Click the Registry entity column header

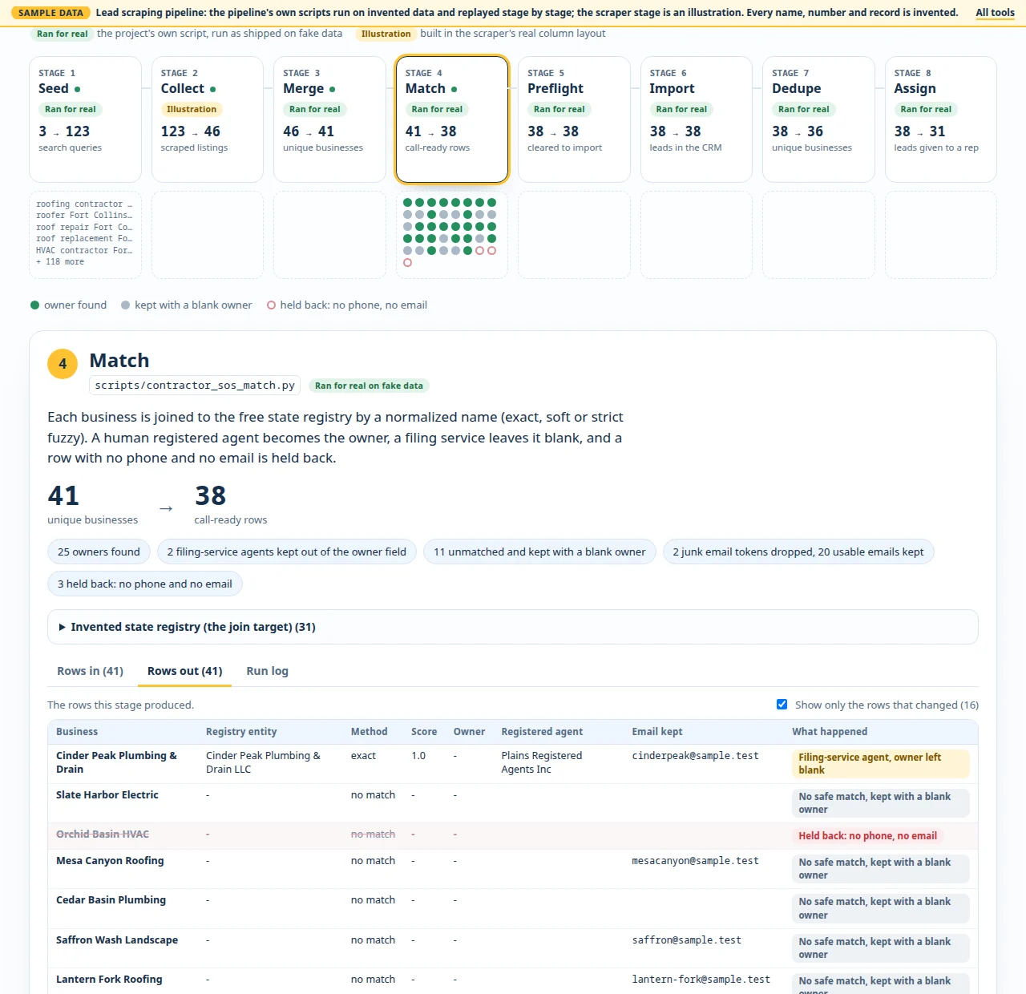tap(241, 732)
